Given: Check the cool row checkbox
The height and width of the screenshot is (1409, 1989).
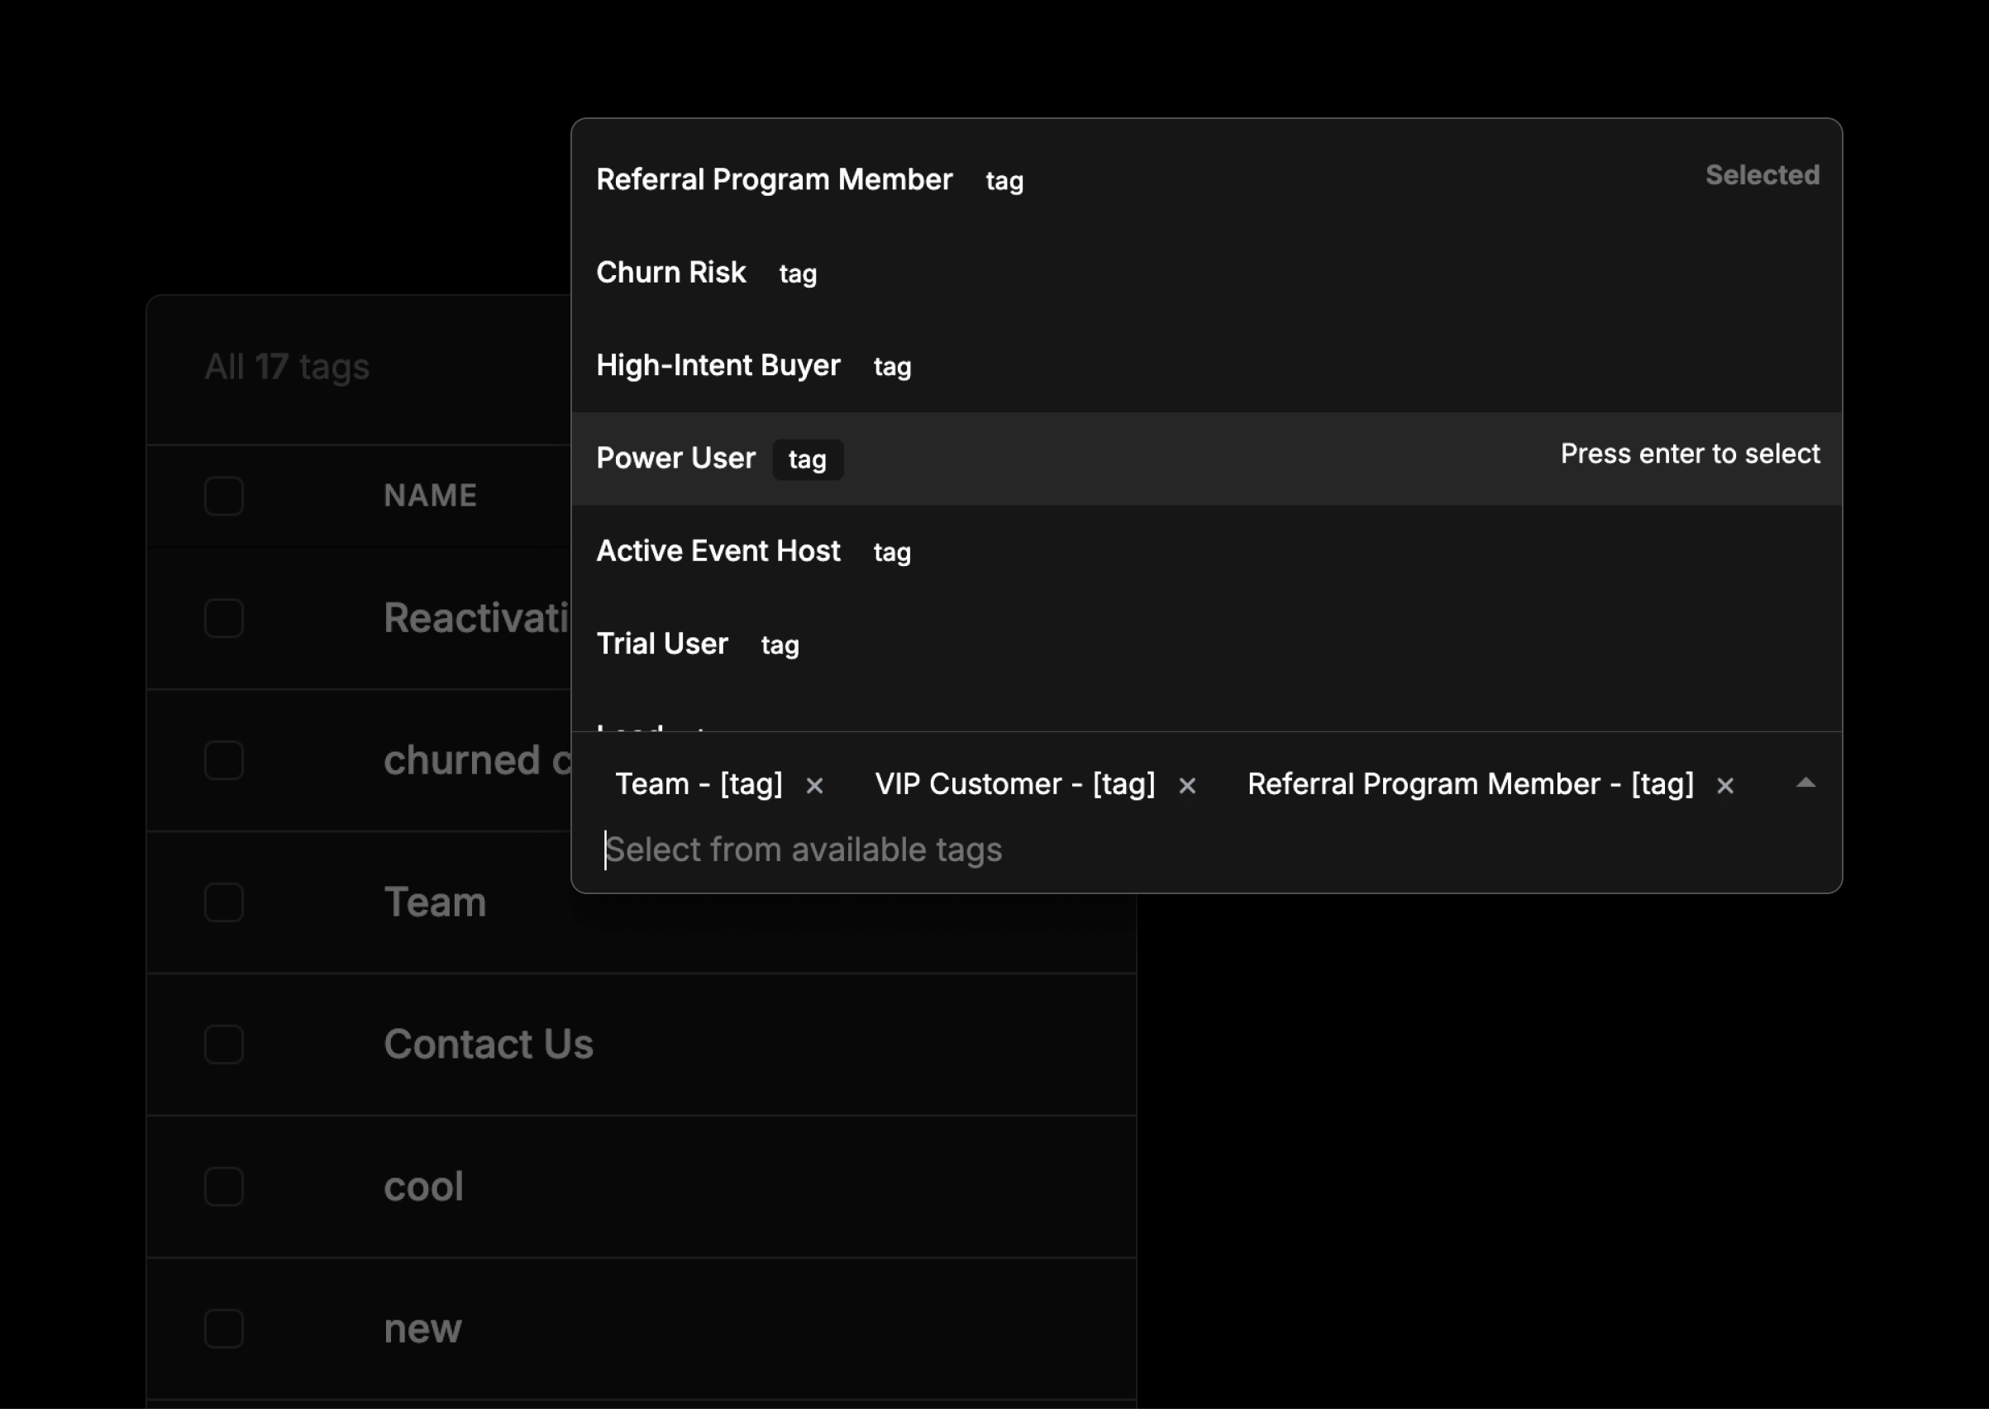Looking at the screenshot, I should [224, 1187].
